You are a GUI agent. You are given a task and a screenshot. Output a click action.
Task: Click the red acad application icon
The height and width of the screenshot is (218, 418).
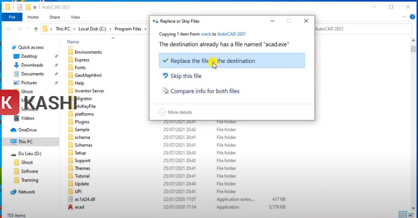(x=71, y=207)
